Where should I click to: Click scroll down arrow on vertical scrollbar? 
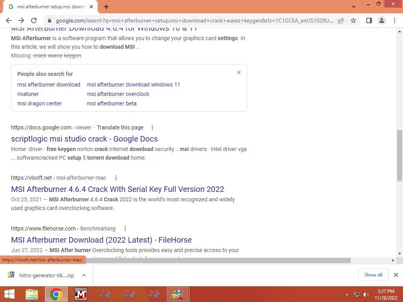point(400,254)
